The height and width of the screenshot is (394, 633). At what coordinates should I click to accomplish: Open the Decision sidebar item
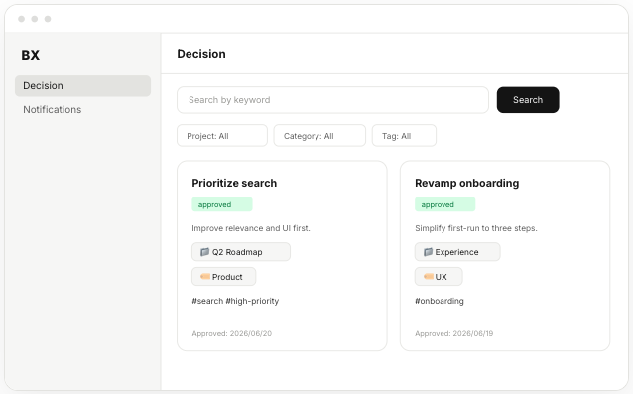[82, 86]
